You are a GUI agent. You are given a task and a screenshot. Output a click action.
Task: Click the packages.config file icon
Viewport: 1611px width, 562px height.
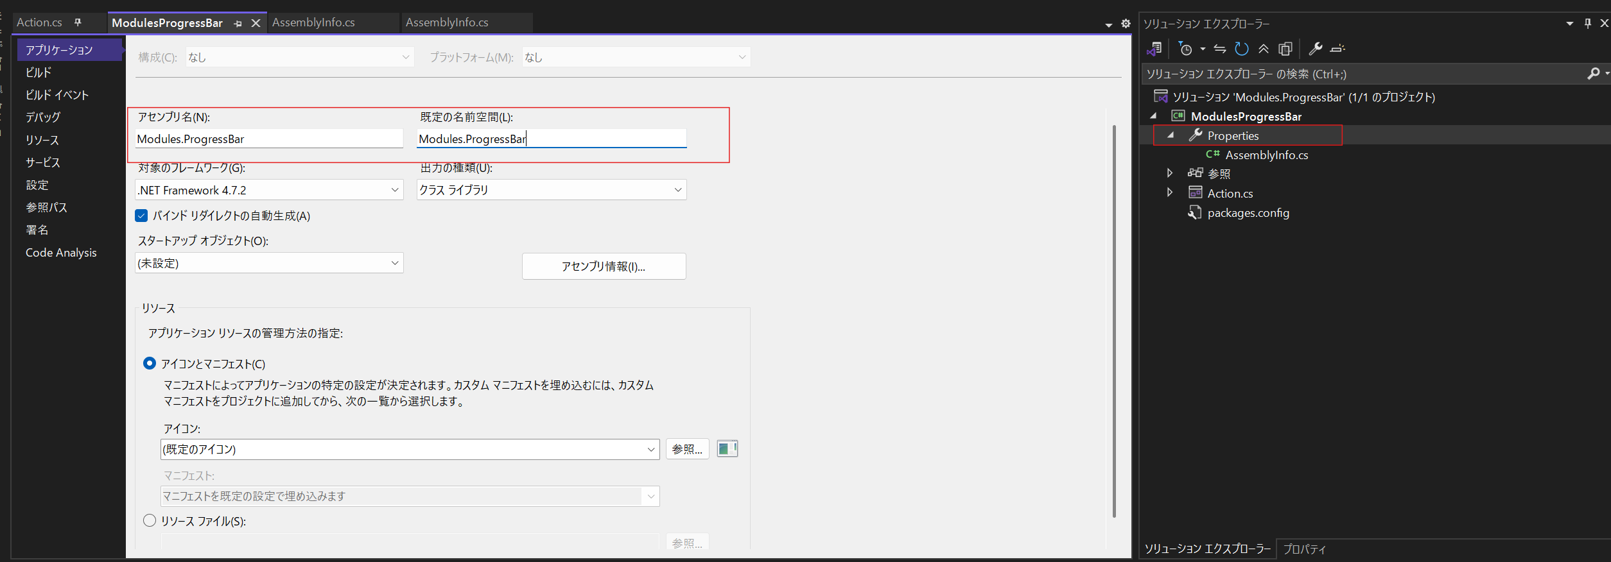pyautogui.click(x=1195, y=212)
